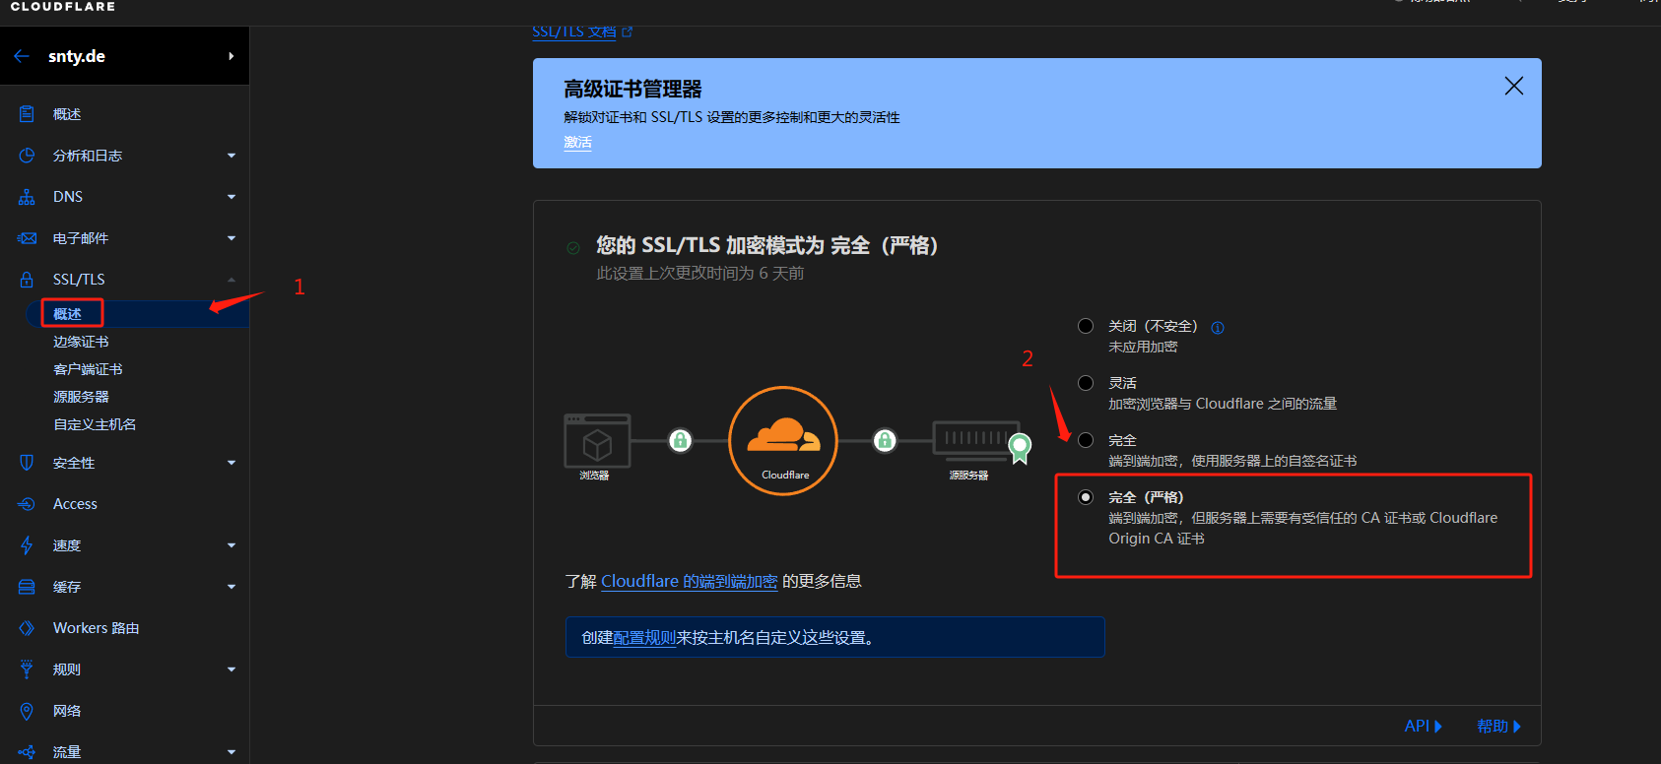Click the 电子邮件 envelope icon
This screenshot has height=764, width=1661.
[27, 238]
